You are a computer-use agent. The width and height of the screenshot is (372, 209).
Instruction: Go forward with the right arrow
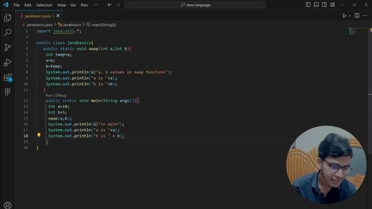pyautogui.click(x=118, y=5)
